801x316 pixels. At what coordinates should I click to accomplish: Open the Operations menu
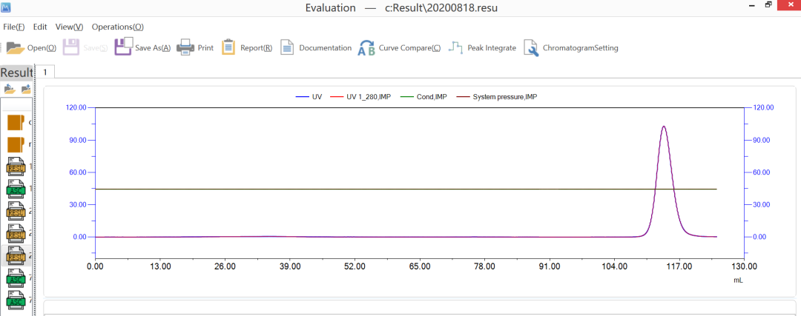click(117, 27)
